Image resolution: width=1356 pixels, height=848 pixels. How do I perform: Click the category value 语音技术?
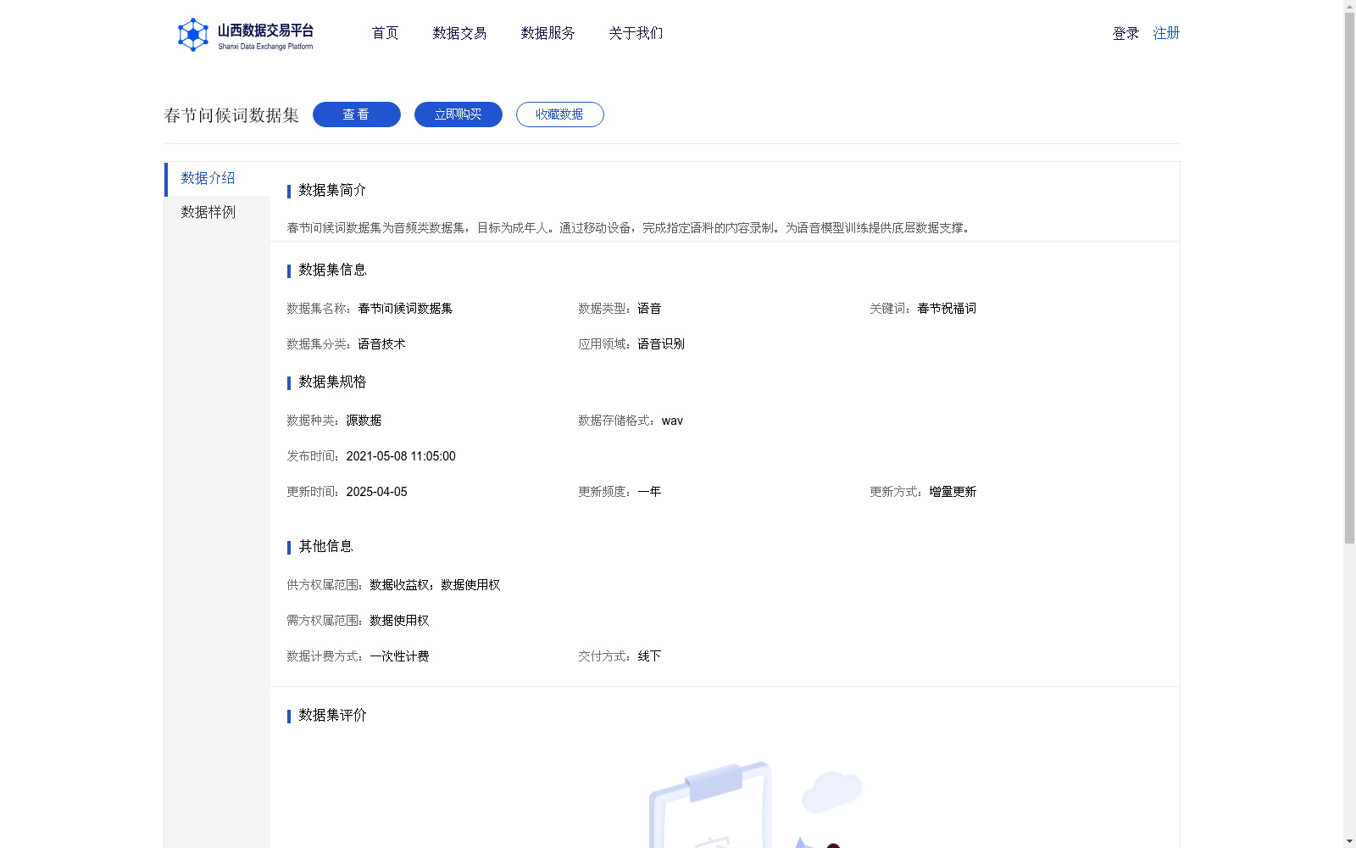click(381, 344)
